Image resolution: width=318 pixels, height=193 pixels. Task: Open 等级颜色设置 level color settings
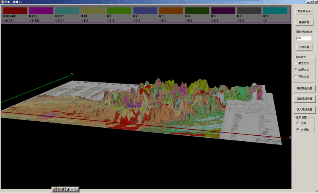(x=304, y=88)
